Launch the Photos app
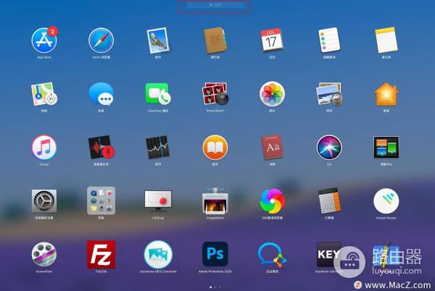The height and width of the screenshot is (291, 435). click(272, 93)
